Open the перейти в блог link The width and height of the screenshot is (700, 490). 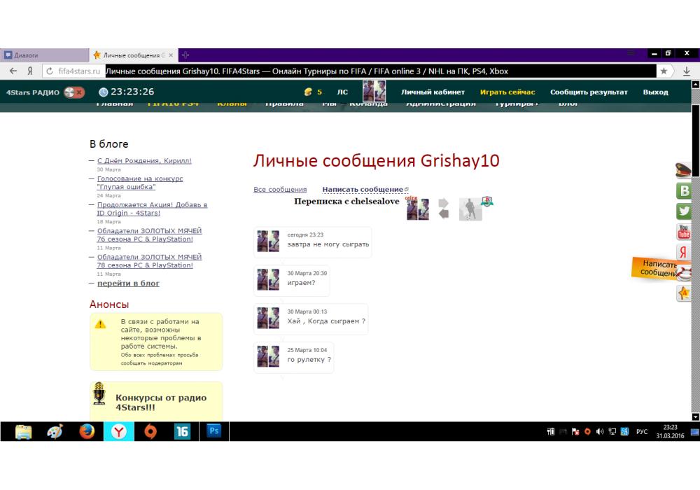coord(128,283)
